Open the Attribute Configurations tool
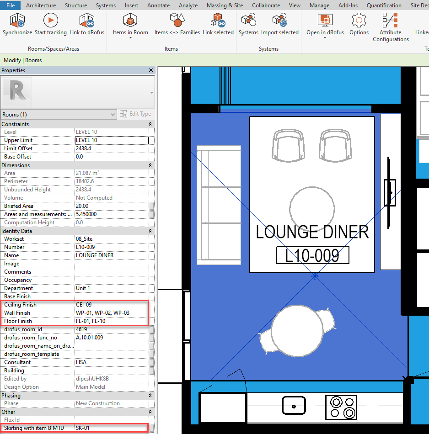Screen dimensions: 429x434 pyautogui.click(x=391, y=21)
